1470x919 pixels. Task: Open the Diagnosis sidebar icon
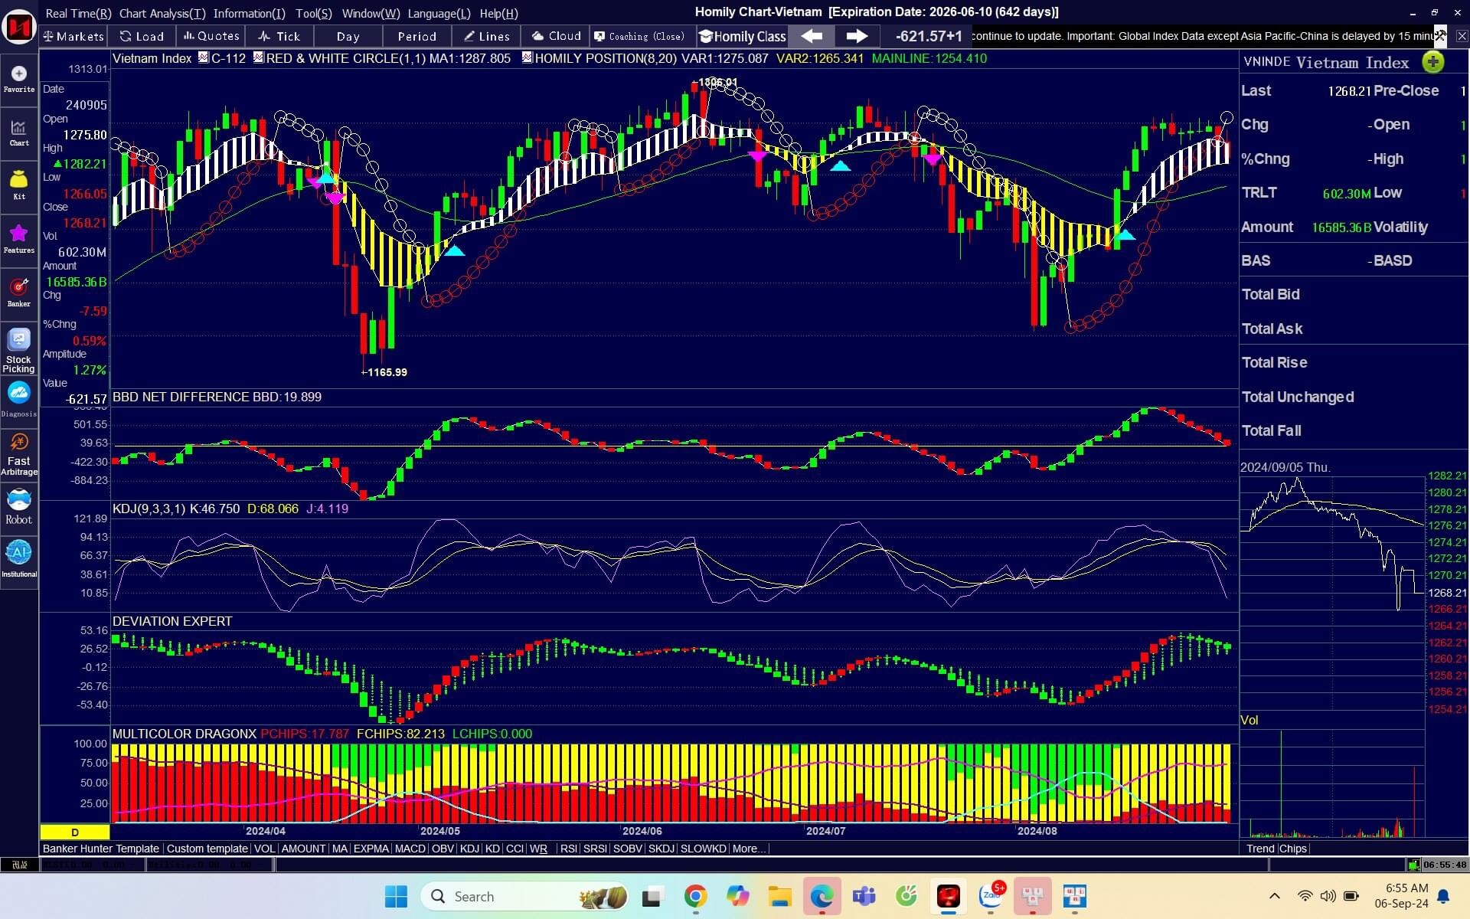pos(19,401)
